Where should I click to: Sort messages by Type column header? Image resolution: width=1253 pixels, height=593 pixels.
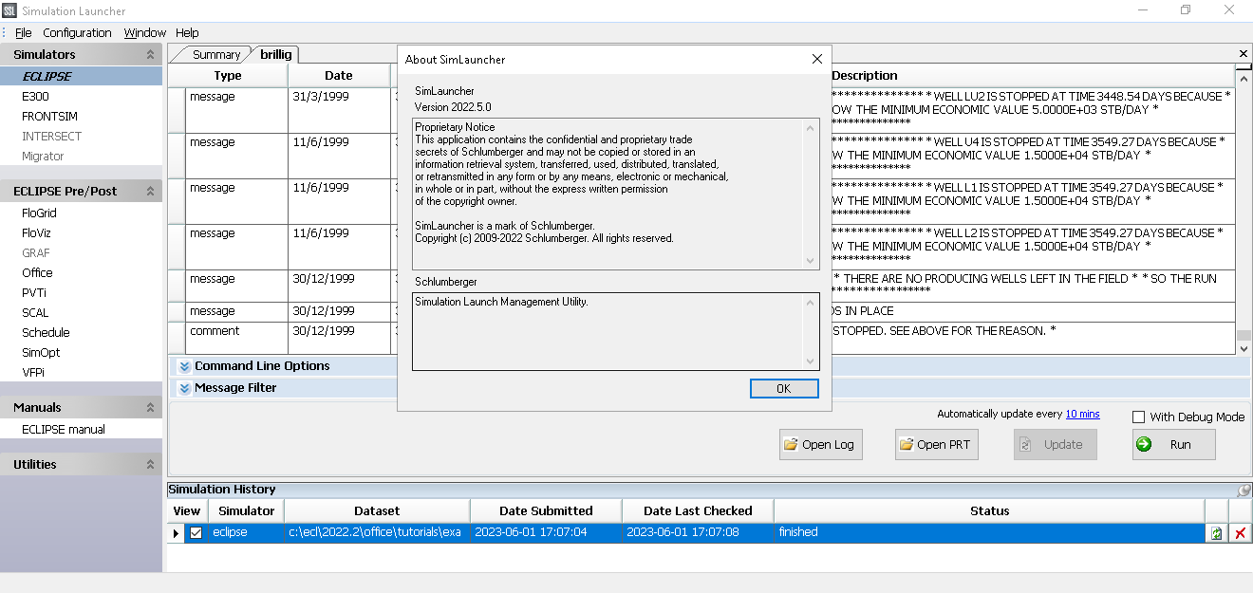click(x=228, y=75)
